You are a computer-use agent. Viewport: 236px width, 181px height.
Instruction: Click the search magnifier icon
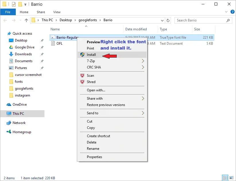point(228,20)
